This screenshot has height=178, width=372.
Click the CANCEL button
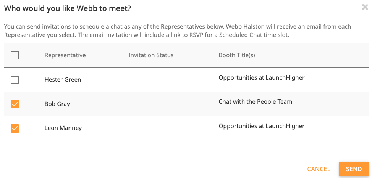[x=319, y=169]
